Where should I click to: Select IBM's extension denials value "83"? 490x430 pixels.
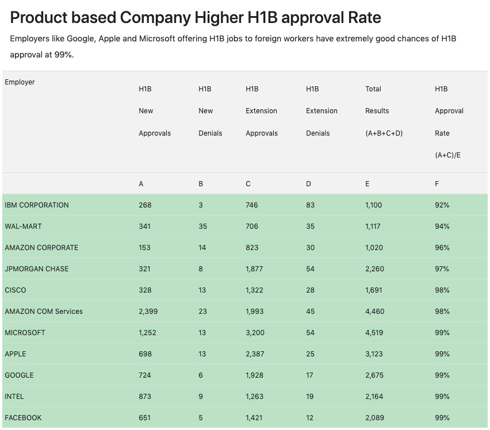[x=311, y=205]
